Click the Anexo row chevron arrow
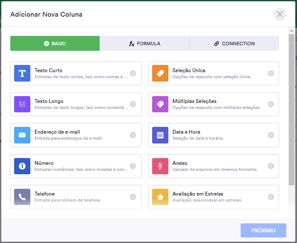Screen dimensions: 297x243 coord(271,166)
